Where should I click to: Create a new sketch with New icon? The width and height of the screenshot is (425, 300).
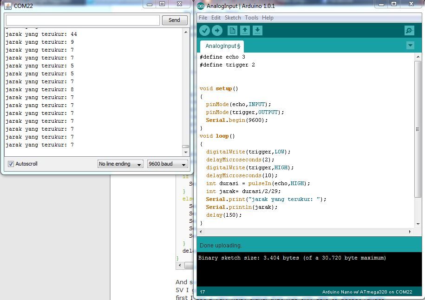pos(232,31)
